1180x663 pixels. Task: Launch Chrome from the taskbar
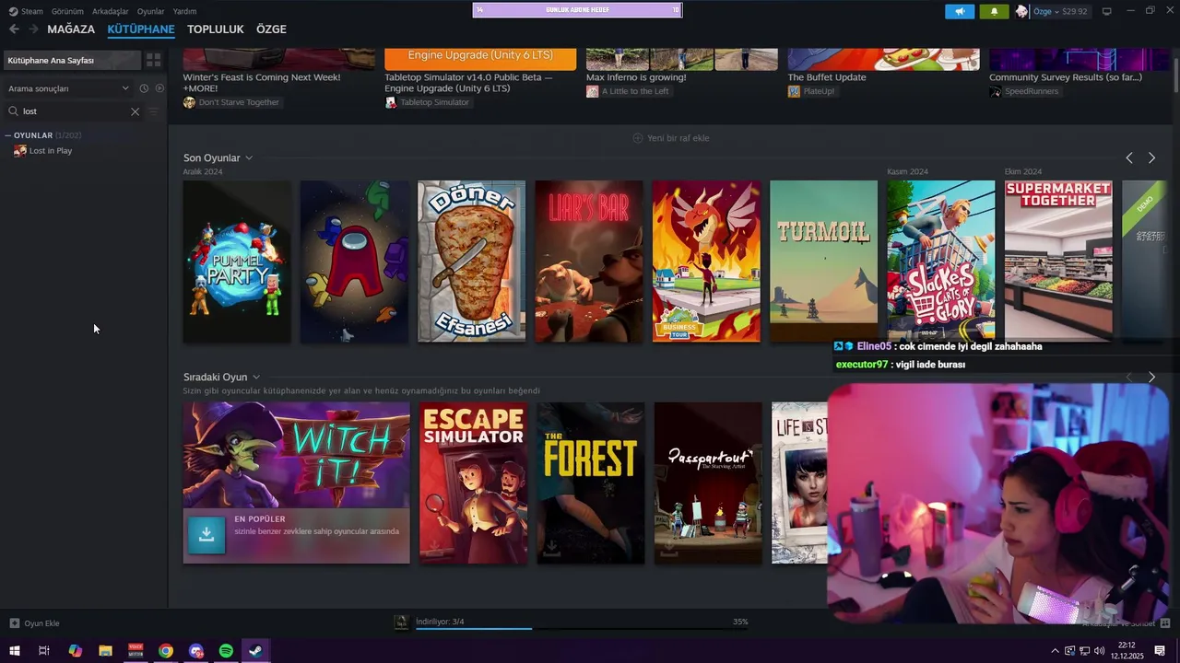[x=166, y=651]
